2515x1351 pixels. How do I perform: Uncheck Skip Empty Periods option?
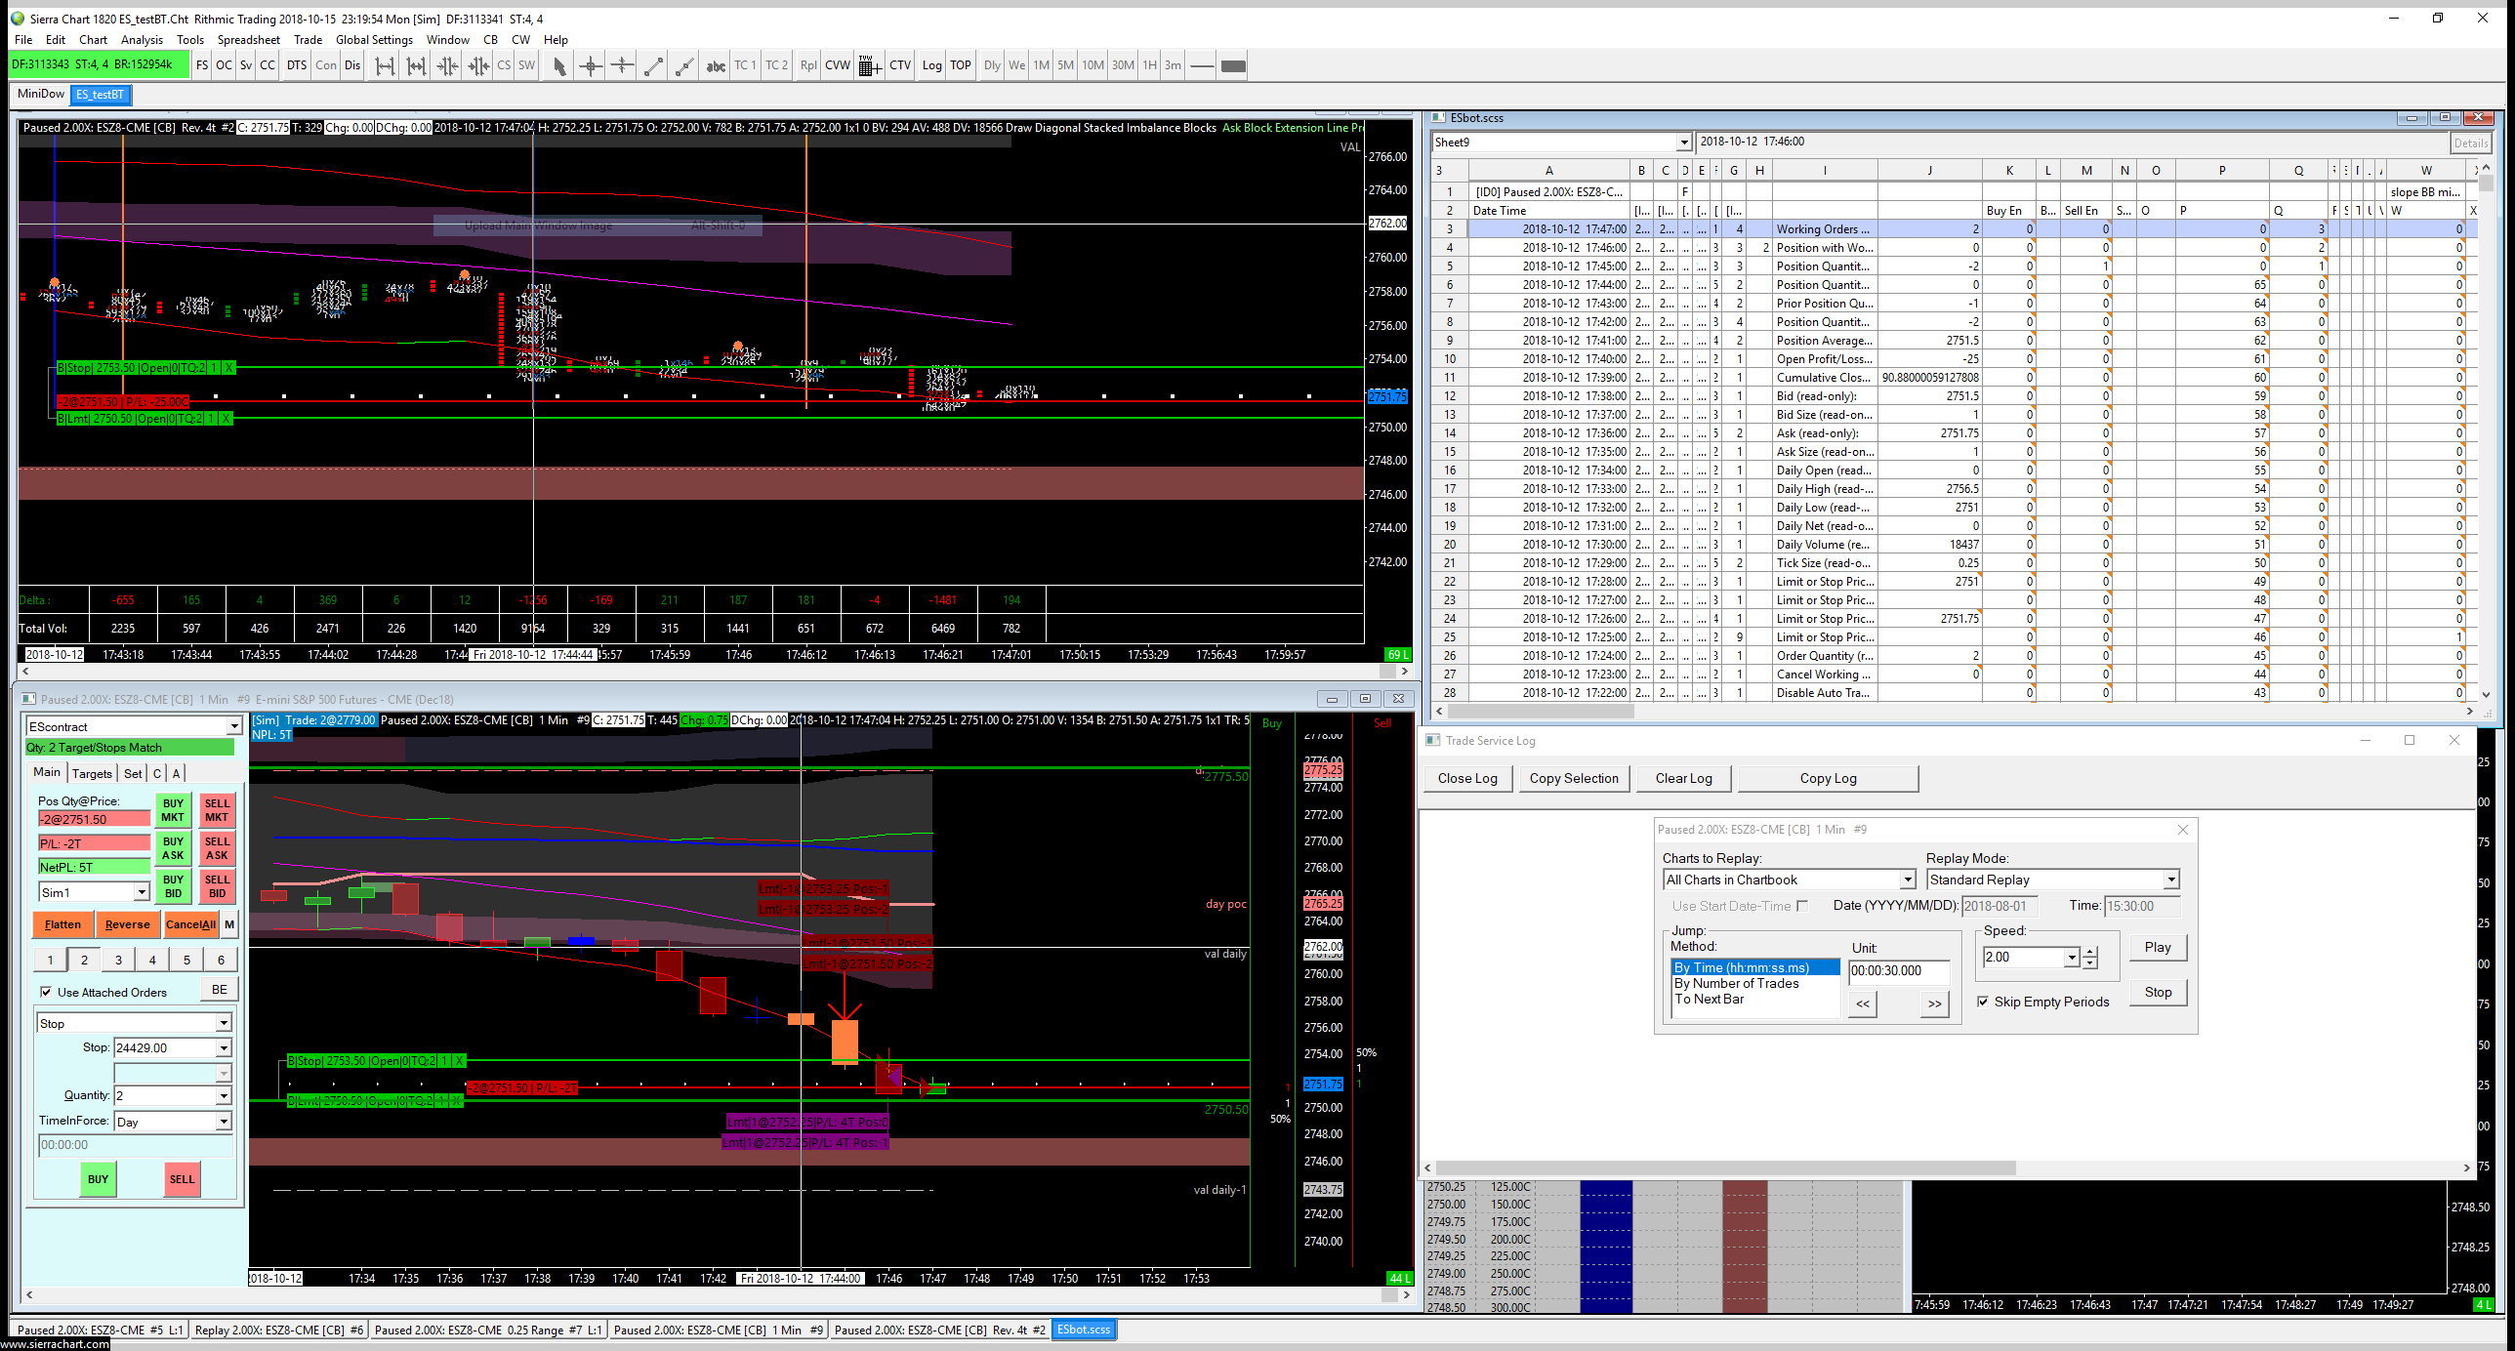1983,1002
